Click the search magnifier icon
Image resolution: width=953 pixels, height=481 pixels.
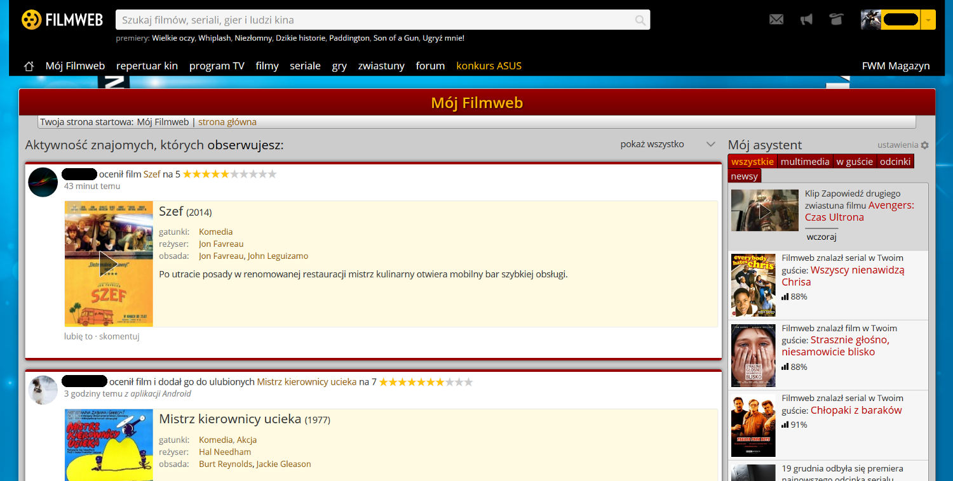tap(640, 20)
